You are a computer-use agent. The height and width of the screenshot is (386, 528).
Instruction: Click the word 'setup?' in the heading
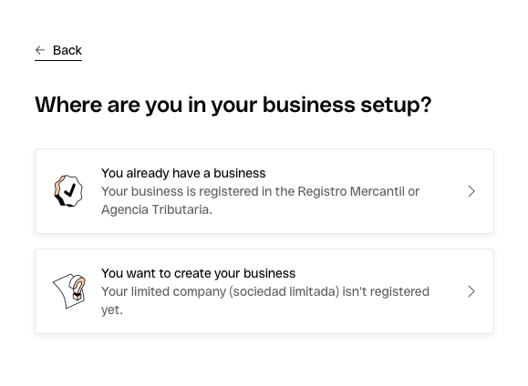pyautogui.click(x=396, y=105)
